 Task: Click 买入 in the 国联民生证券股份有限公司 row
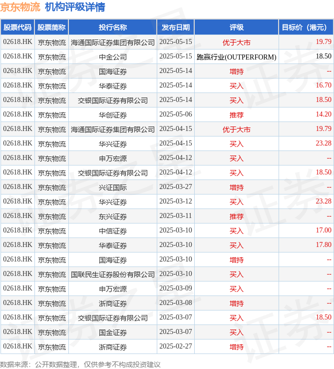[237, 274]
